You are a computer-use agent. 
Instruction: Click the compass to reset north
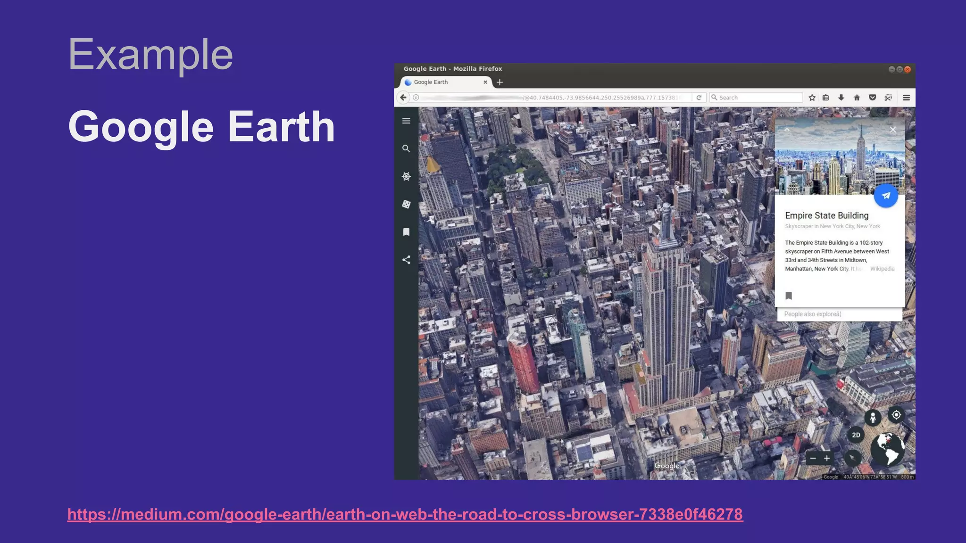pos(853,458)
